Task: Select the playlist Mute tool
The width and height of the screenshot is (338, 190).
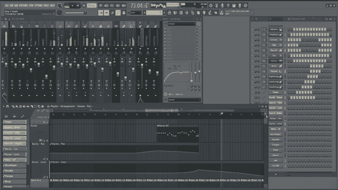Action: pos(24,106)
